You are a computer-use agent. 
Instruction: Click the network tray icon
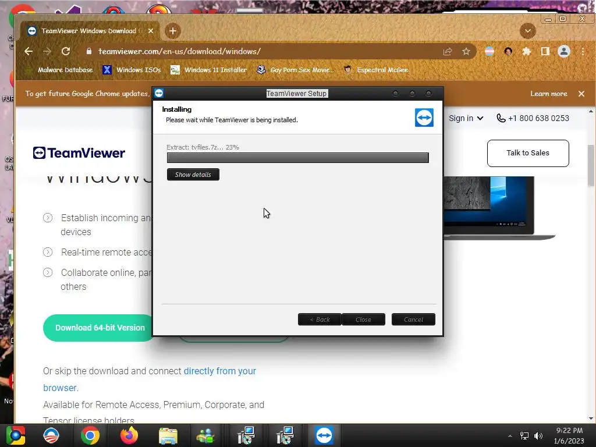(x=524, y=436)
